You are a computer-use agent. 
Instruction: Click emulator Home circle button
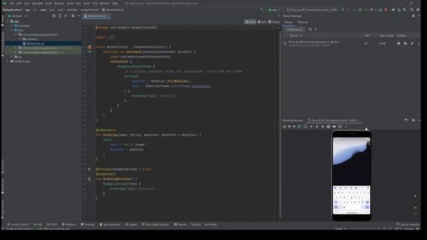317,127
